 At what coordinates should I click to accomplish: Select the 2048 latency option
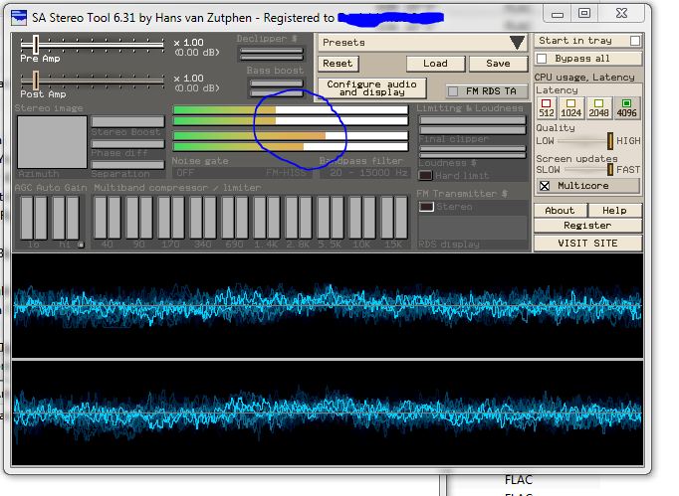598,108
